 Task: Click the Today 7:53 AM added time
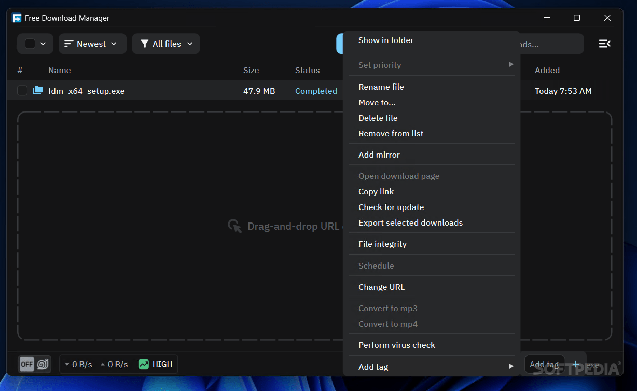point(563,91)
